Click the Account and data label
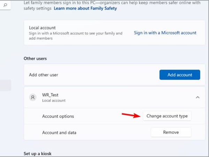The height and width of the screenshot is (157, 209). click(59, 133)
